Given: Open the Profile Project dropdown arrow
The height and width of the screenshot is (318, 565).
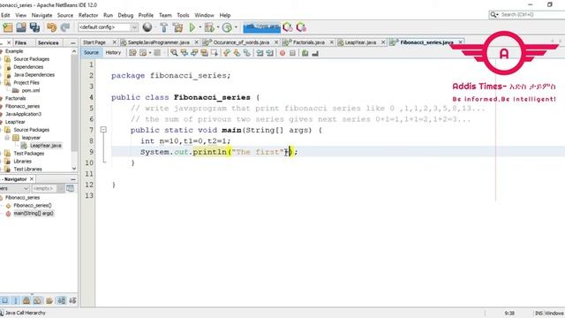Looking at the screenshot, I should [x=236, y=27].
